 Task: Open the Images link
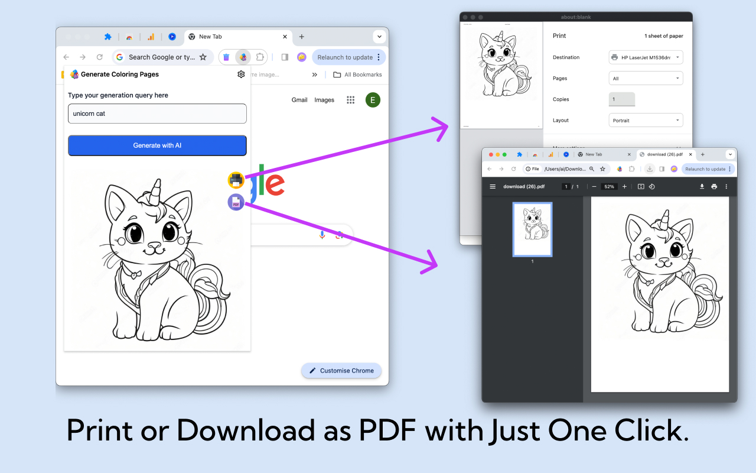coord(324,100)
